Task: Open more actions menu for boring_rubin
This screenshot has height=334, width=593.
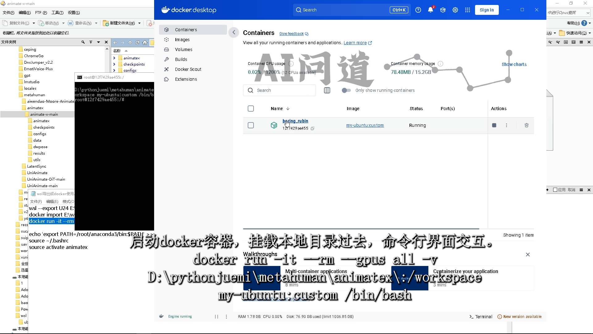Action: (507, 125)
